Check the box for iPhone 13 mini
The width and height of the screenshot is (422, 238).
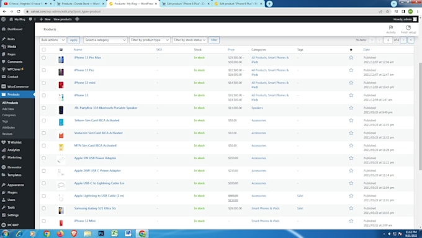click(x=43, y=83)
